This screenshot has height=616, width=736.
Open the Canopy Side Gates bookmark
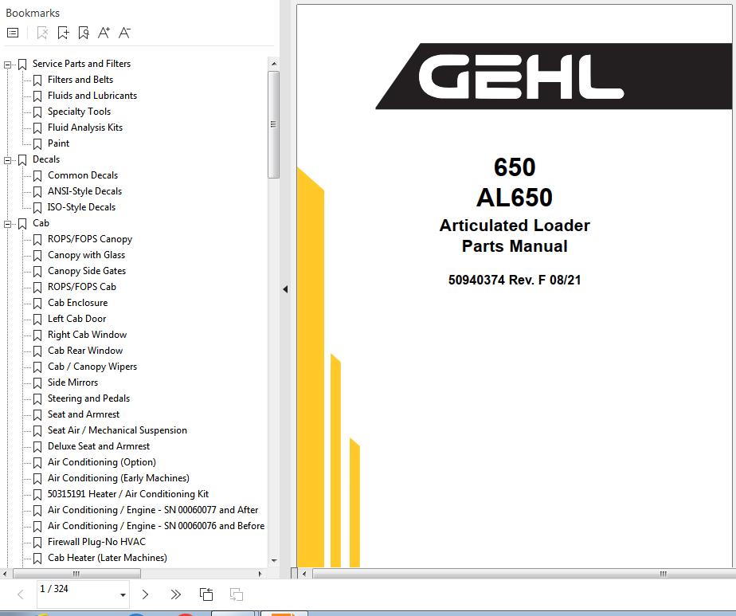pyautogui.click(x=87, y=272)
